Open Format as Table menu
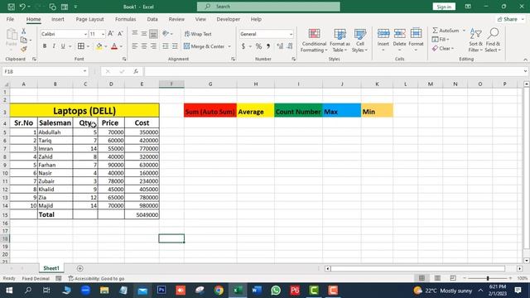The width and height of the screenshot is (530, 298). (x=340, y=41)
